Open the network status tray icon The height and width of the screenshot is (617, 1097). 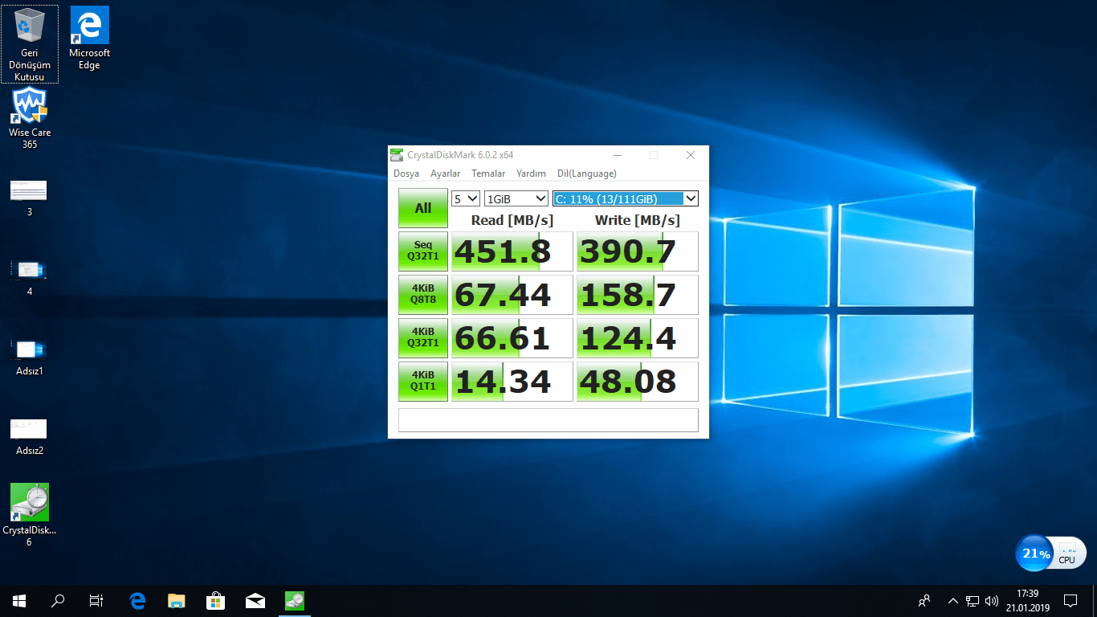pyautogui.click(x=973, y=600)
